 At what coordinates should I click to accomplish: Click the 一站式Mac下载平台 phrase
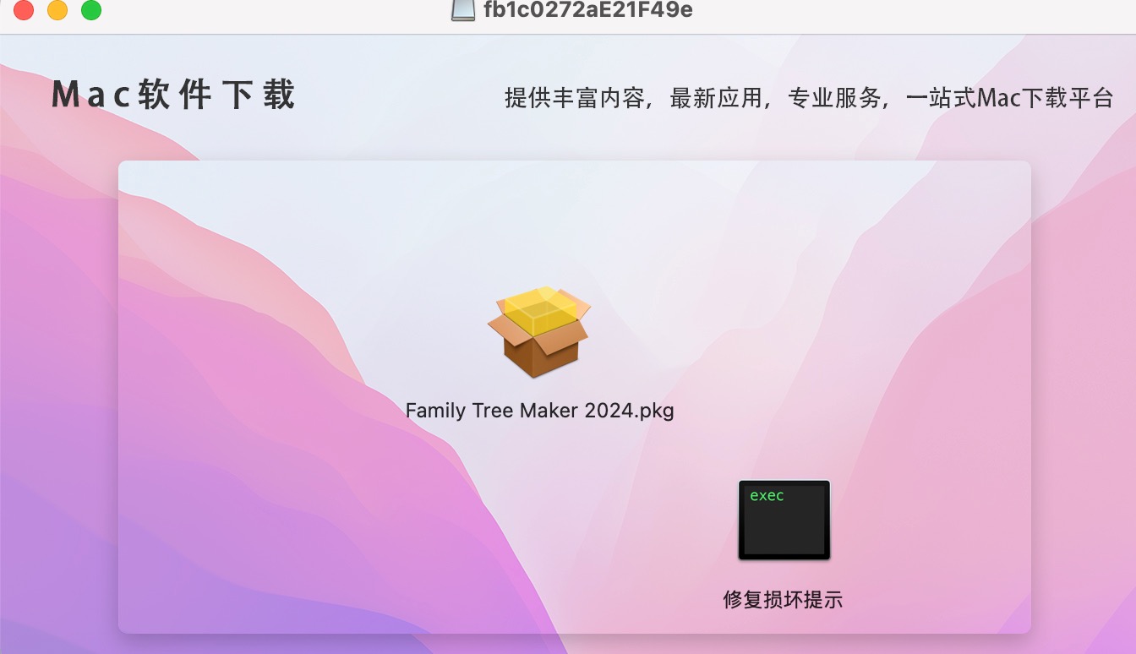click(1009, 98)
